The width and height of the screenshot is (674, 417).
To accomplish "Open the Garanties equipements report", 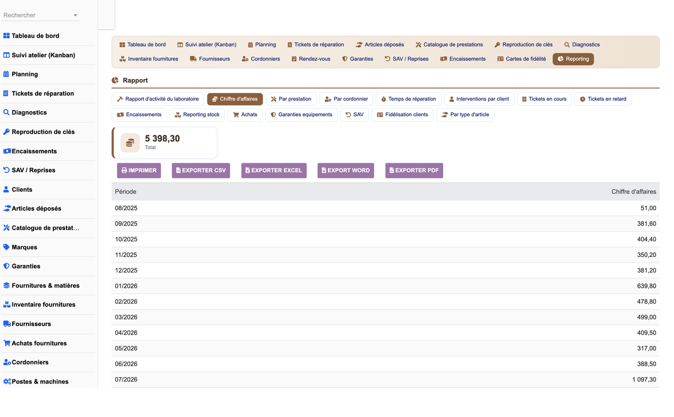I will (x=302, y=115).
